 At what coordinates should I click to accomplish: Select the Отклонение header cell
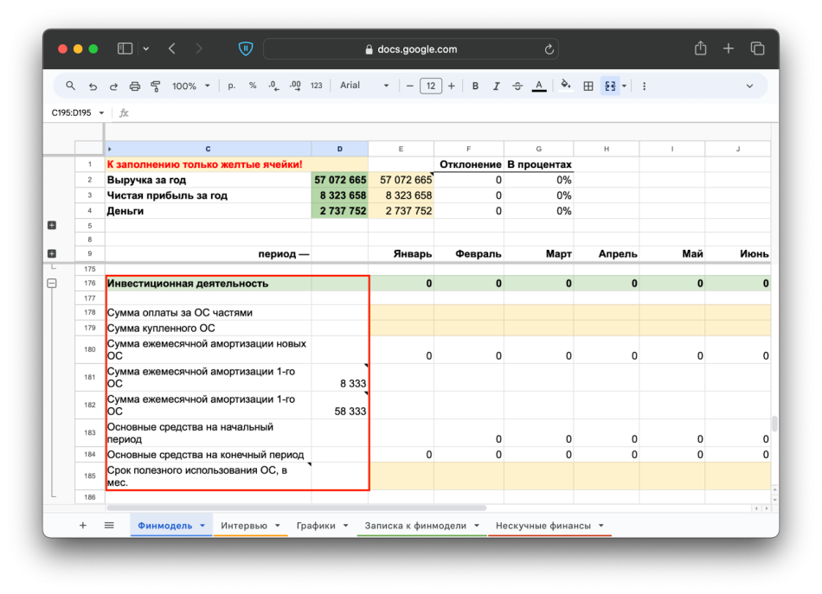pos(469,164)
